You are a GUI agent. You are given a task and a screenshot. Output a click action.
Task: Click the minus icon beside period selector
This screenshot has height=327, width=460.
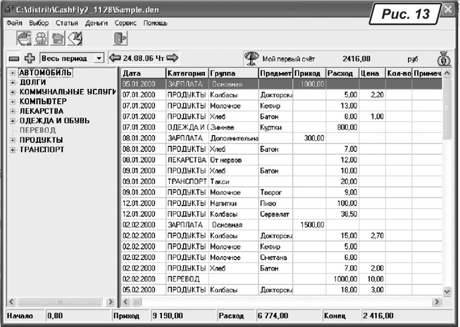[15, 59]
